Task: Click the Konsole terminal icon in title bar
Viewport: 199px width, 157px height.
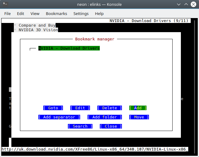Action: tap(6, 4)
